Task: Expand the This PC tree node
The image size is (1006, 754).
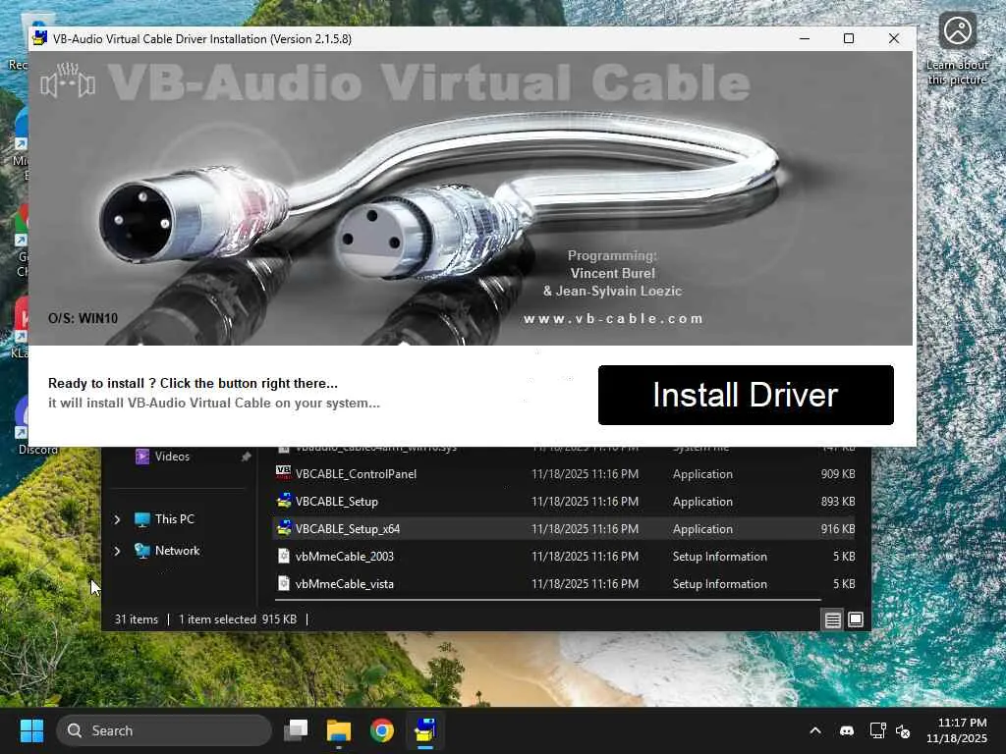Action: [x=118, y=519]
